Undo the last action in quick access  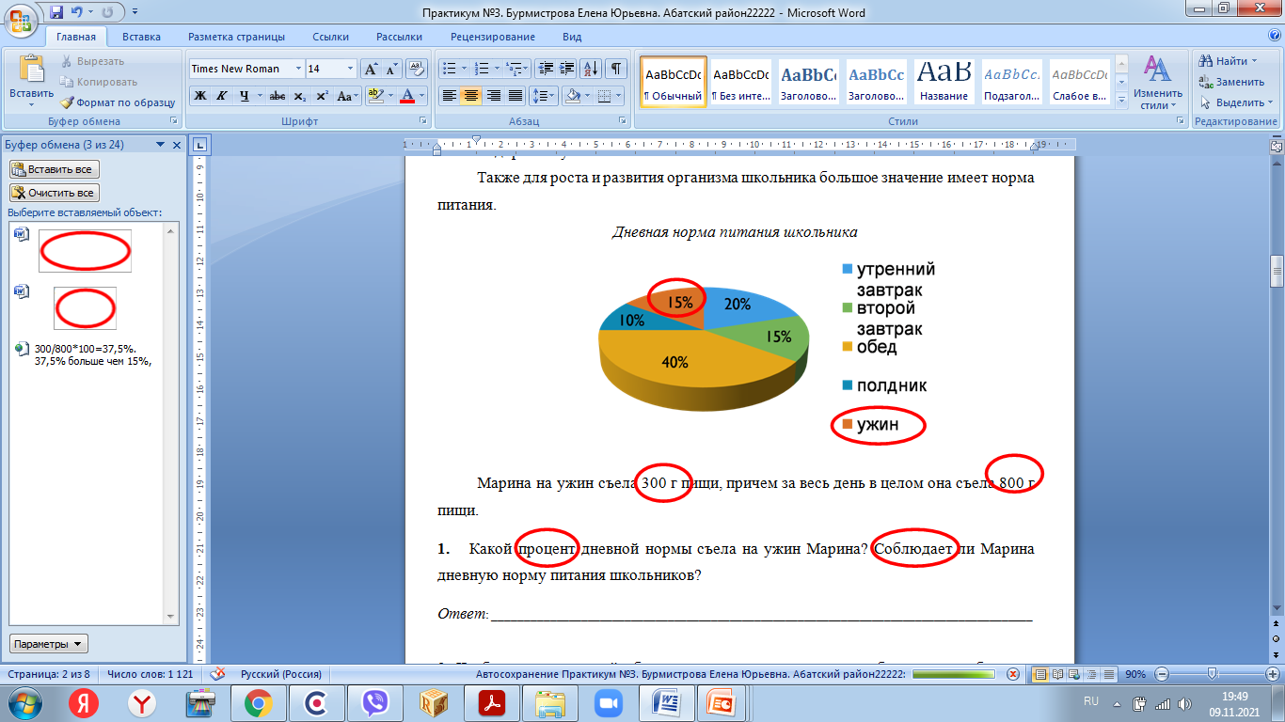point(79,12)
